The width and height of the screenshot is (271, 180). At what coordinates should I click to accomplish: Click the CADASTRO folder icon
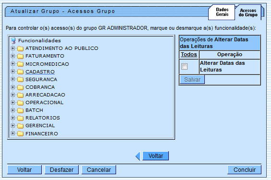tap(20, 72)
